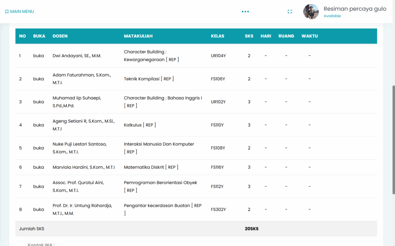Click the KELAS column header
This screenshot has width=395, height=246.
pos(217,36)
